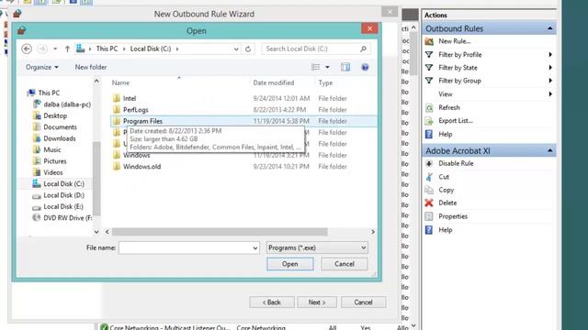Show the preview pane
The height and width of the screenshot is (330, 588).
[x=345, y=67]
